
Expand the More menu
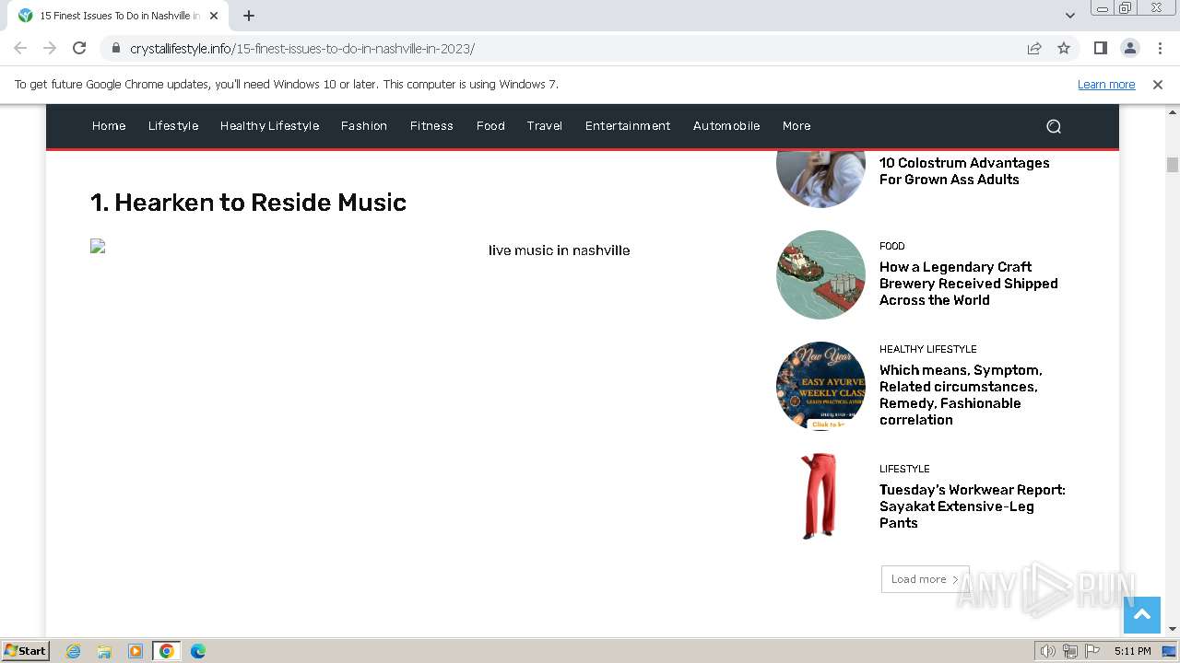pyautogui.click(x=796, y=126)
